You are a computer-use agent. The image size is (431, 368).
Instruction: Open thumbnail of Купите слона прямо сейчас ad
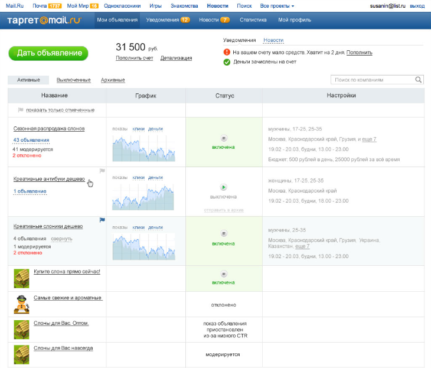(21, 278)
